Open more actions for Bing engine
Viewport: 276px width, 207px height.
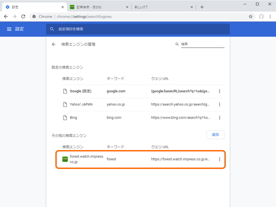coord(219,118)
